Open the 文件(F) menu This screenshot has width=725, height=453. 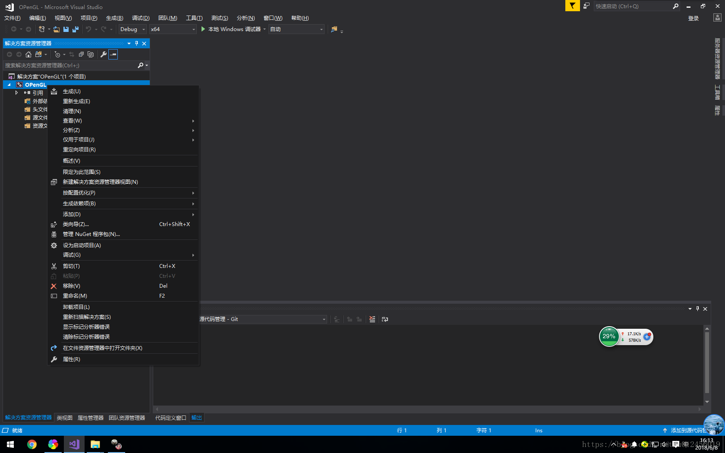(13, 18)
